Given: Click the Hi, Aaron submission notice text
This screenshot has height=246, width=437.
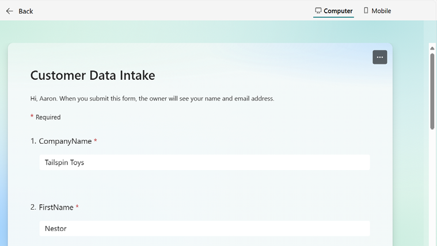Looking at the screenshot, I should [152, 98].
